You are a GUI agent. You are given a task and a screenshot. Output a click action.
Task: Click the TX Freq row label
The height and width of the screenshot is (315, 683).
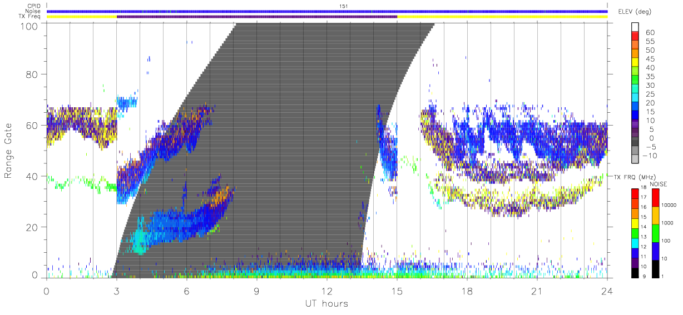click(30, 17)
